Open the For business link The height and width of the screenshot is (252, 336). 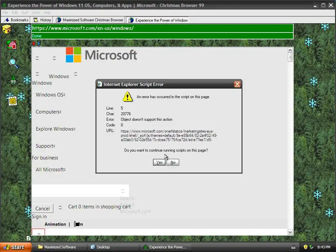[45, 158]
